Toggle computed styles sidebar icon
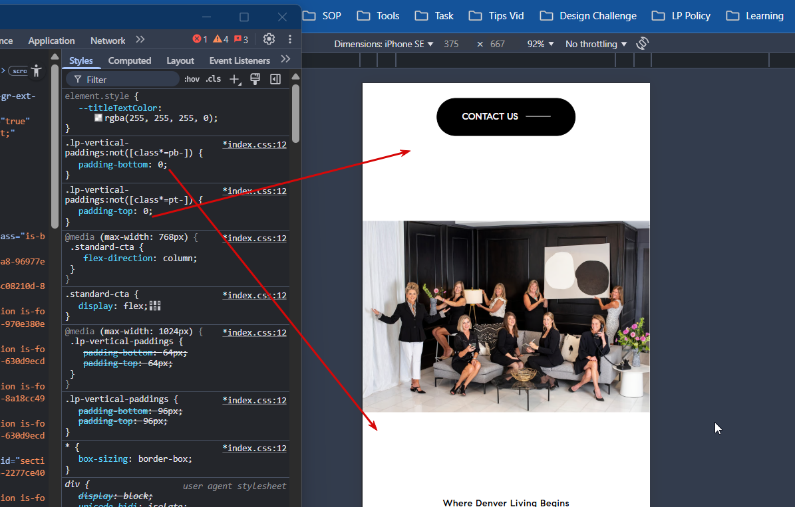 tap(275, 79)
